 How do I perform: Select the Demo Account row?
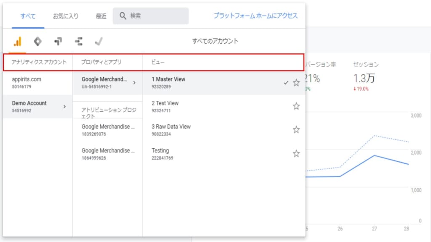37,106
